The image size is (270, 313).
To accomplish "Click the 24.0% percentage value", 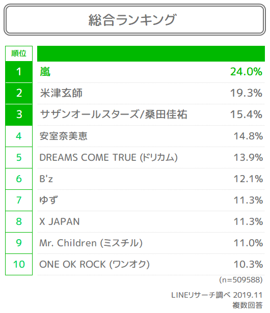I will (246, 72).
